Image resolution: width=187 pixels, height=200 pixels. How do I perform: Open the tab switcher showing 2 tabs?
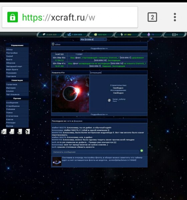(x=152, y=17)
